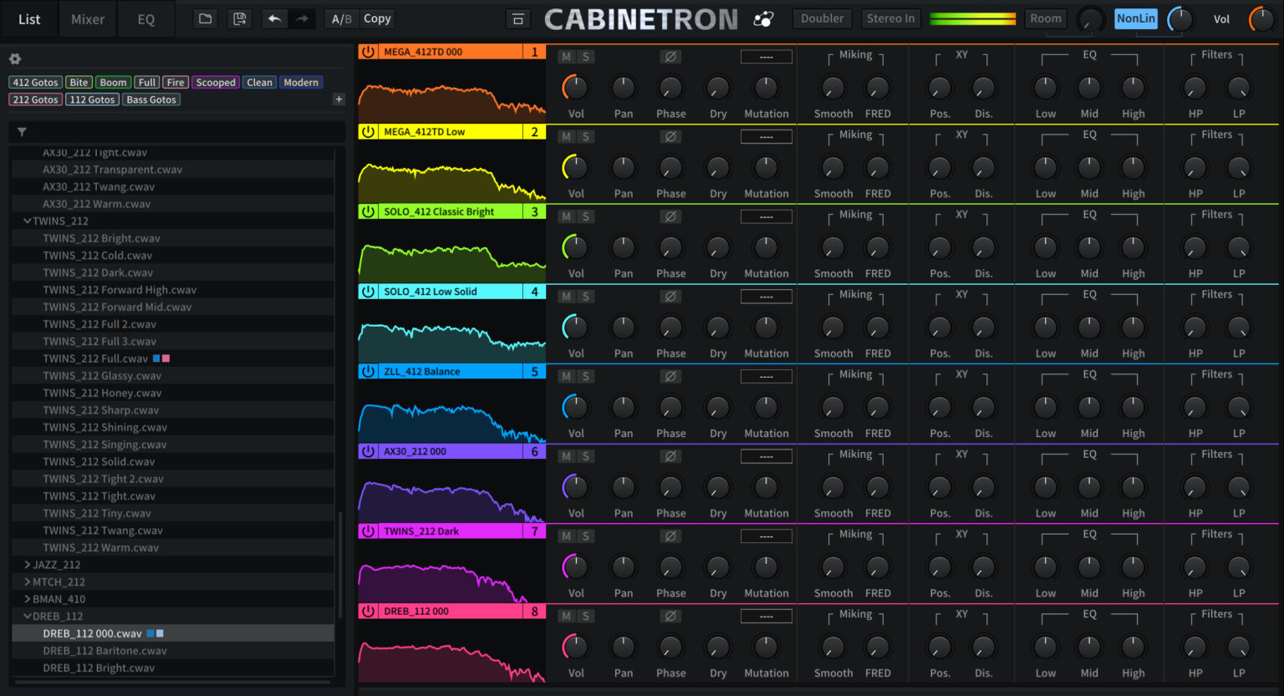Click the plus icon to add tag
The width and height of the screenshot is (1284, 696).
pyautogui.click(x=339, y=99)
